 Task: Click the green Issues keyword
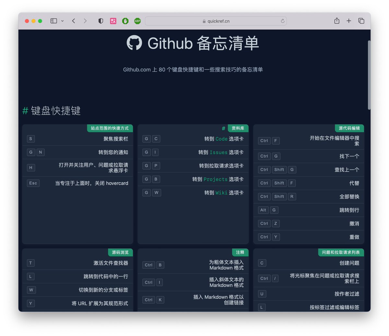point(218,152)
